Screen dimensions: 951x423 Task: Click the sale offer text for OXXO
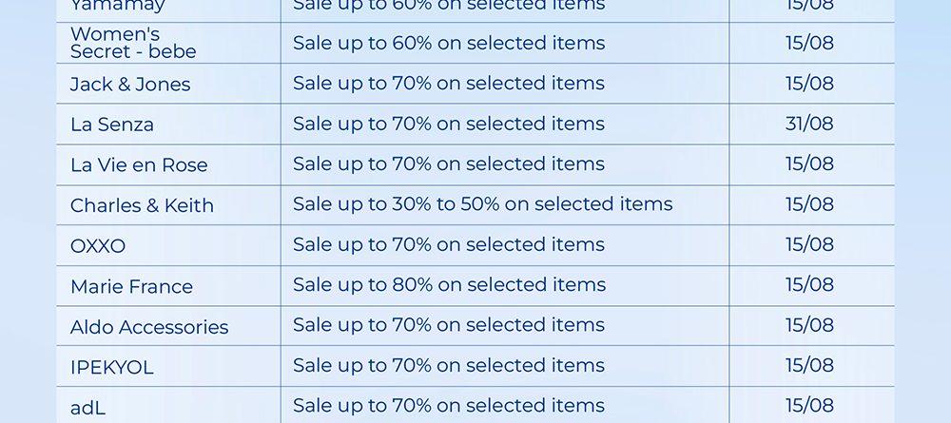pyautogui.click(x=449, y=245)
